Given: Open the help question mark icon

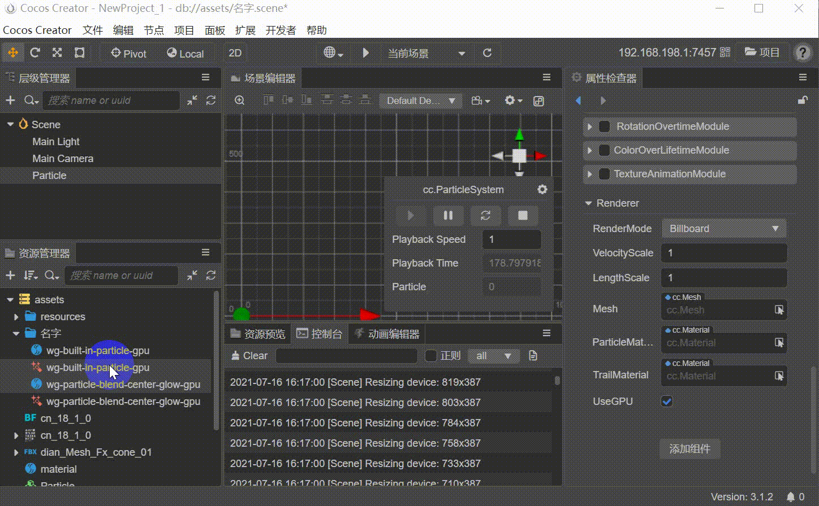Looking at the screenshot, I should click(x=802, y=53).
